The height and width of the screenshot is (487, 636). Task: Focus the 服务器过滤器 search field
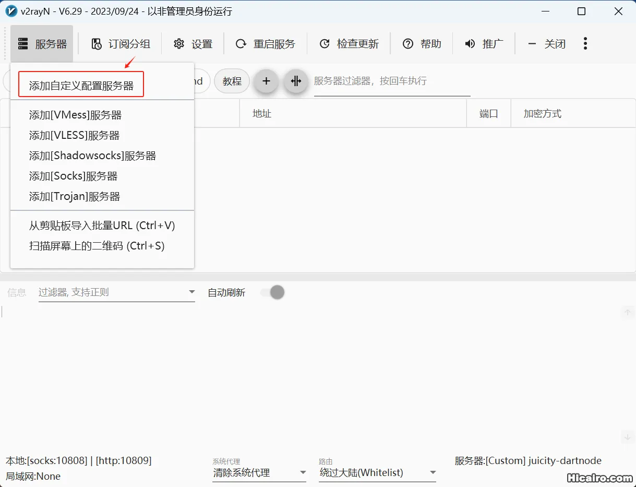pos(392,81)
